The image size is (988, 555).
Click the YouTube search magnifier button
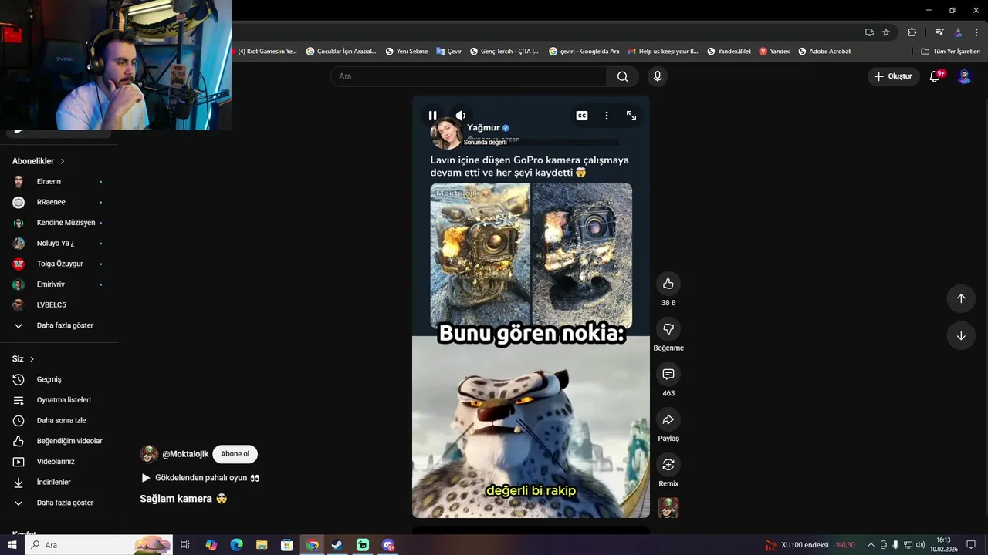[622, 76]
